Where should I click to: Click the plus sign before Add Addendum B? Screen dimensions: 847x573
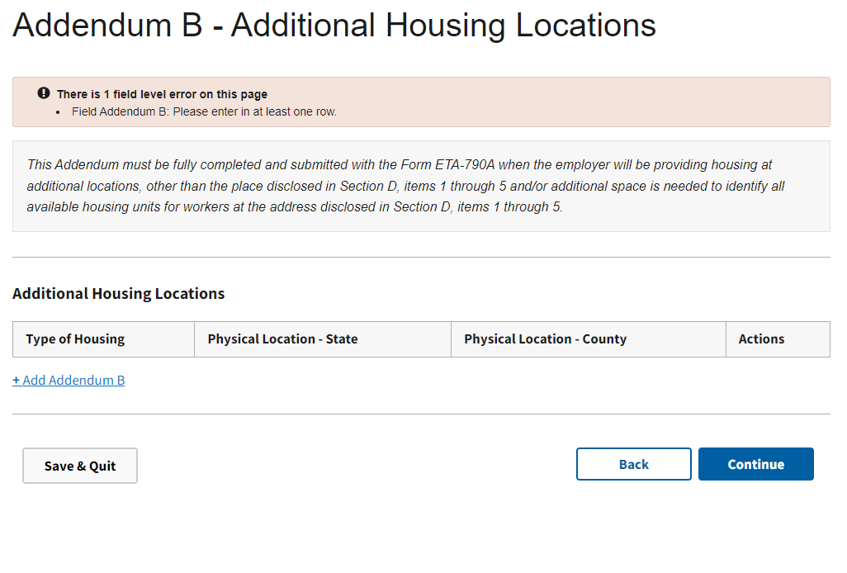point(16,381)
